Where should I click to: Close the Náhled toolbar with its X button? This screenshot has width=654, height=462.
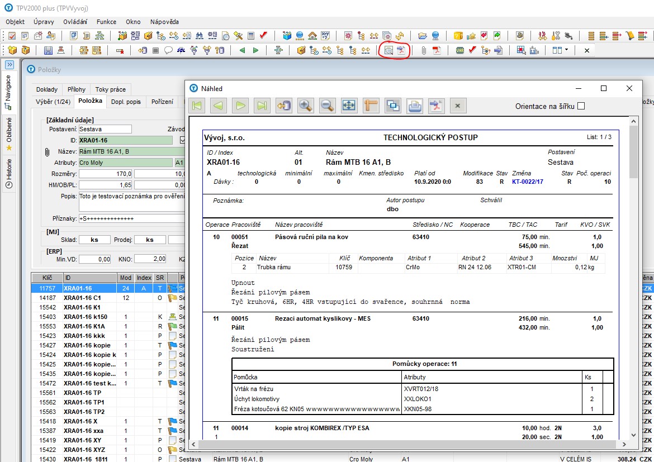tap(458, 106)
